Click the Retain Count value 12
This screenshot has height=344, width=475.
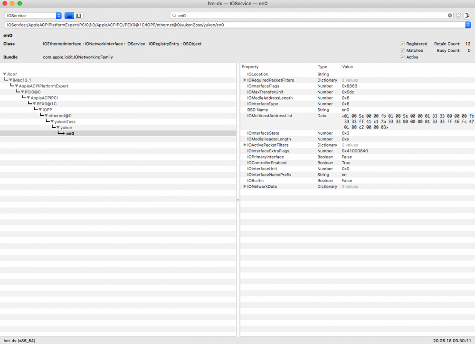pos(468,44)
